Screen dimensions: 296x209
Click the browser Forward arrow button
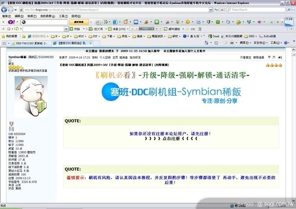coord(11,10)
